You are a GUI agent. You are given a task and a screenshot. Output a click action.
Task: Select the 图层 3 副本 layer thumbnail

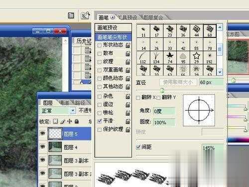55,161
